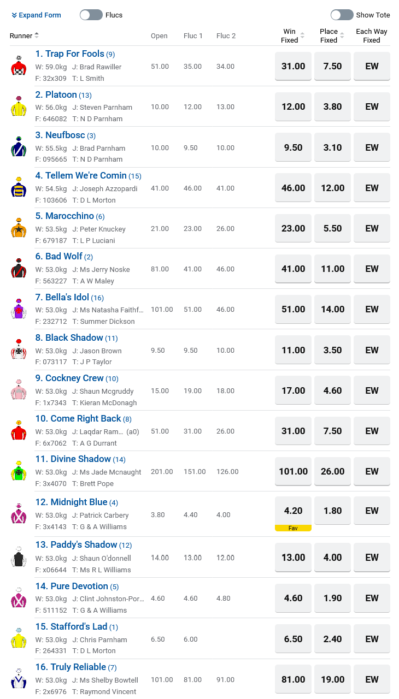
Task: Open Black Shadow runner details
Action: tap(74, 338)
